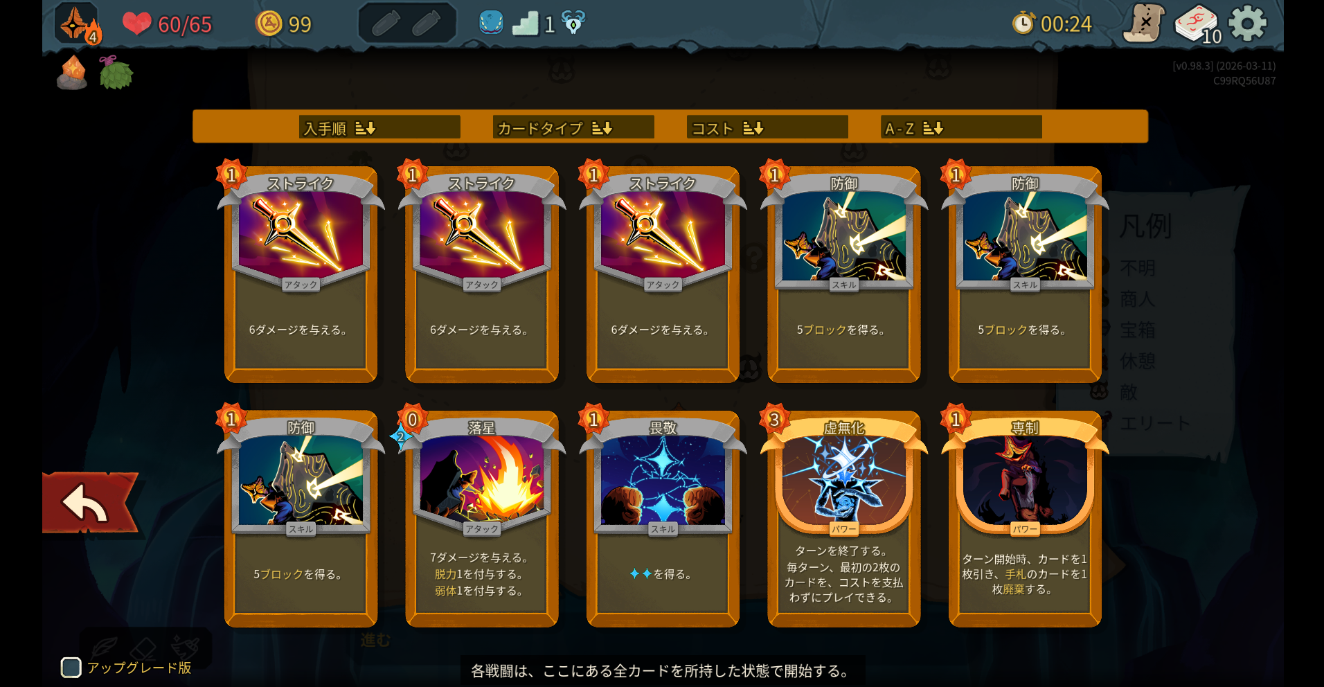Click the character icon with flame badge
The width and height of the screenshot is (1324, 687).
tap(78, 24)
